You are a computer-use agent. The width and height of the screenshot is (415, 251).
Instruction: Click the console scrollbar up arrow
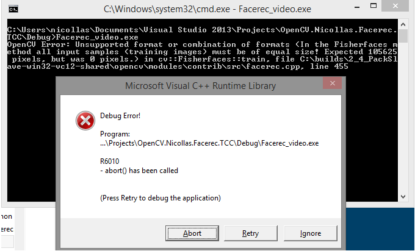403,24
